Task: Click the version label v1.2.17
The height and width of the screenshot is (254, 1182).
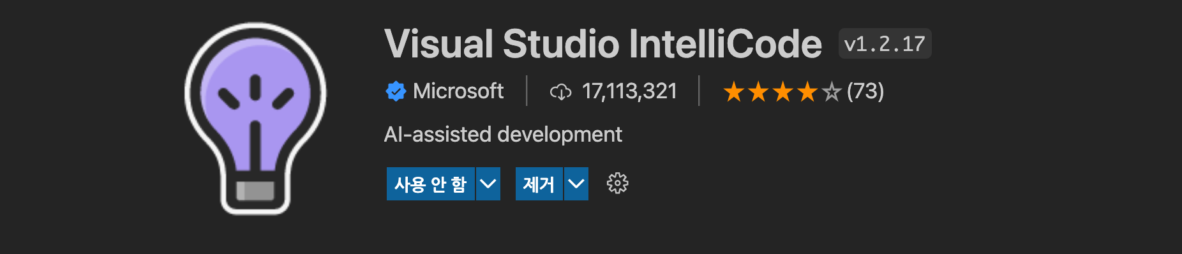Action: click(x=885, y=44)
